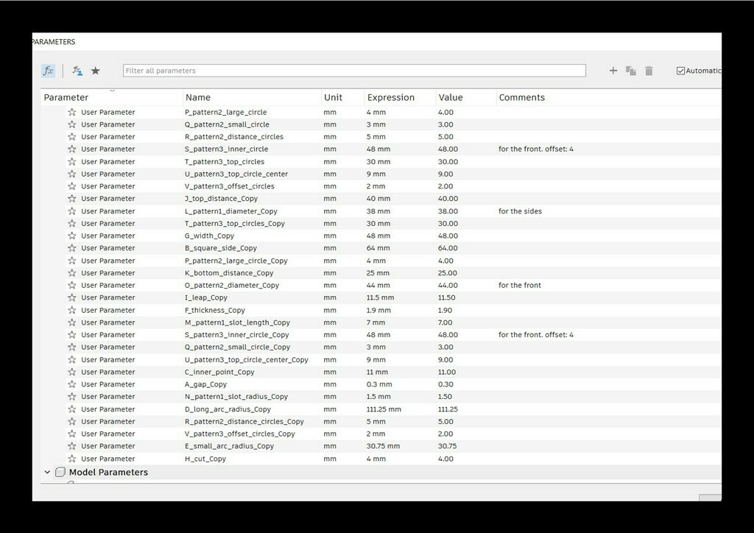Collapse the Model Parameters section
Screen dimensions: 754x533
click(47, 472)
